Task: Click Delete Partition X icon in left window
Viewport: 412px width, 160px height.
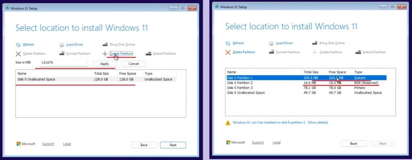Action: pos(18,54)
